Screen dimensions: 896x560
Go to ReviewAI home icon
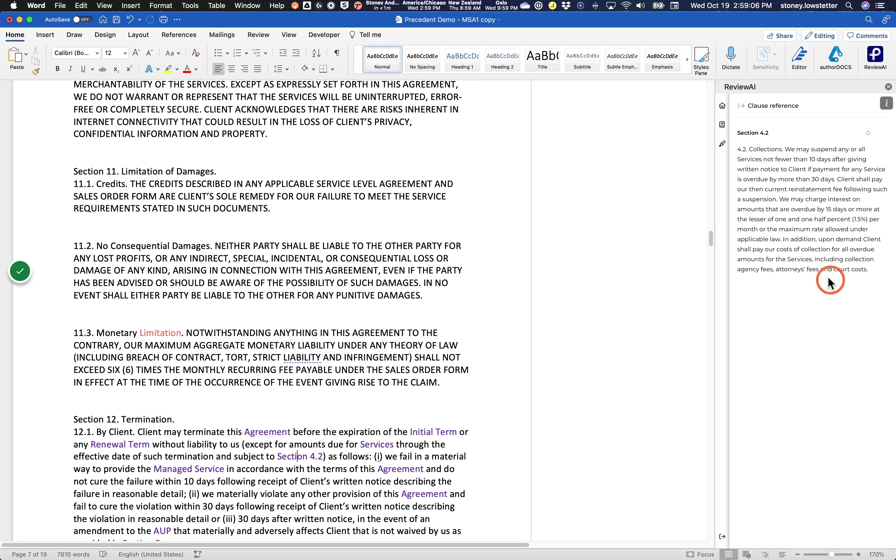pyautogui.click(x=722, y=105)
